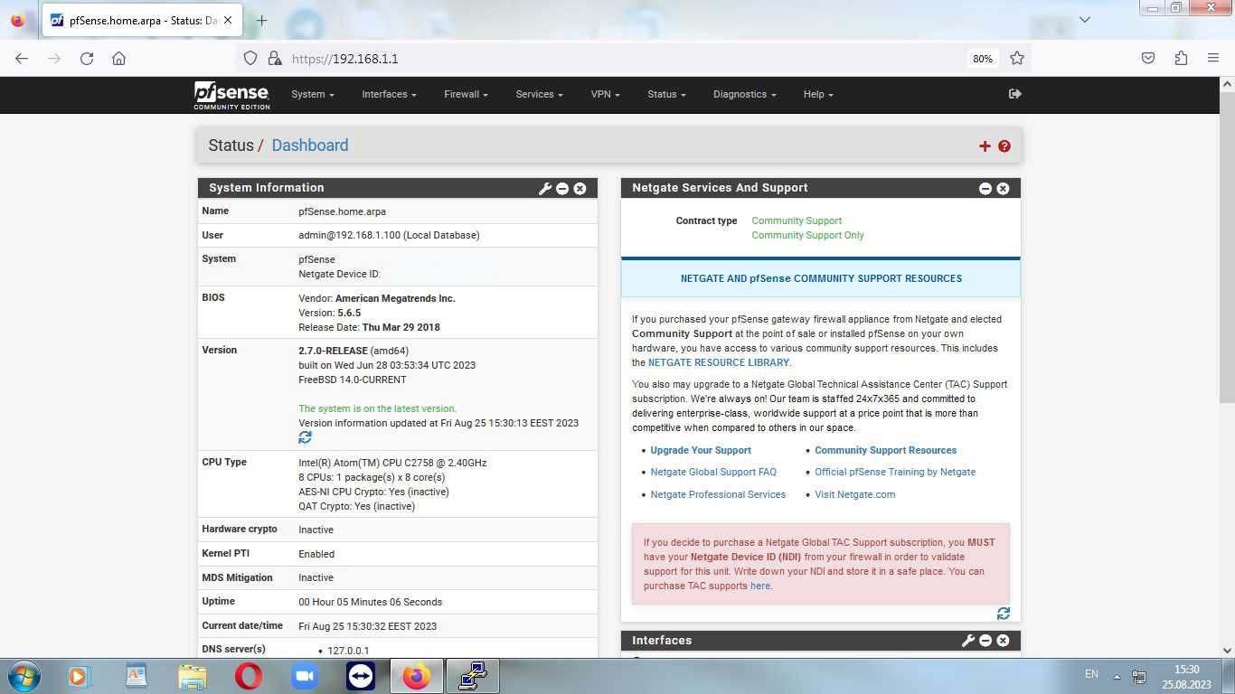The width and height of the screenshot is (1235, 694).
Task: Open Netgate Global Support FAQ link
Action: (x=713, y=472)
